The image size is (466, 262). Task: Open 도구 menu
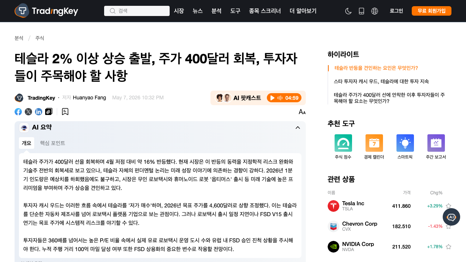[x=235, y=11]
